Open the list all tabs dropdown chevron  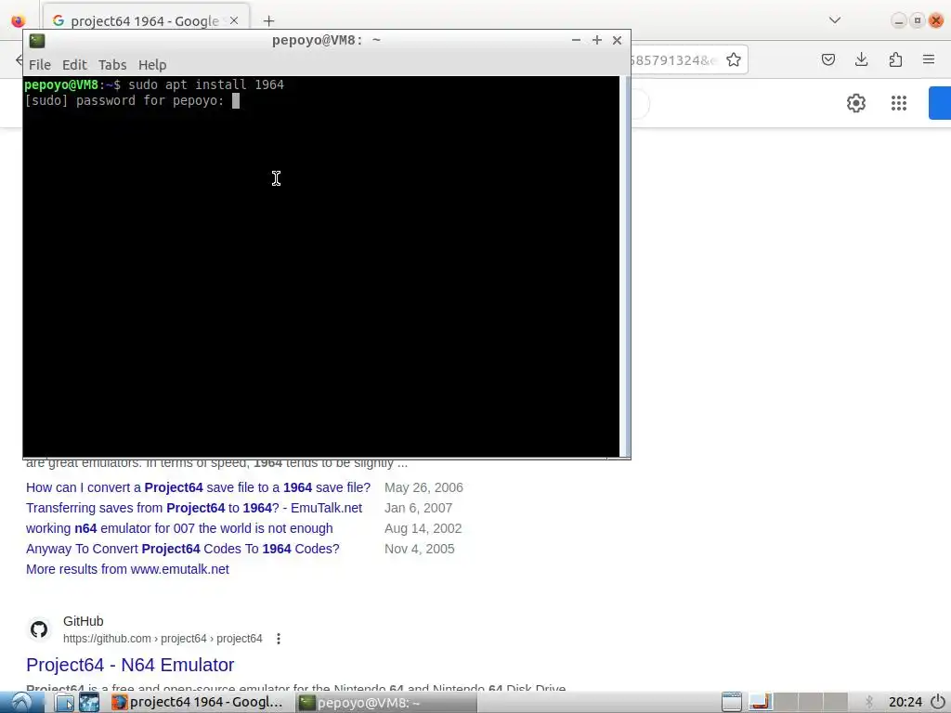835,20
